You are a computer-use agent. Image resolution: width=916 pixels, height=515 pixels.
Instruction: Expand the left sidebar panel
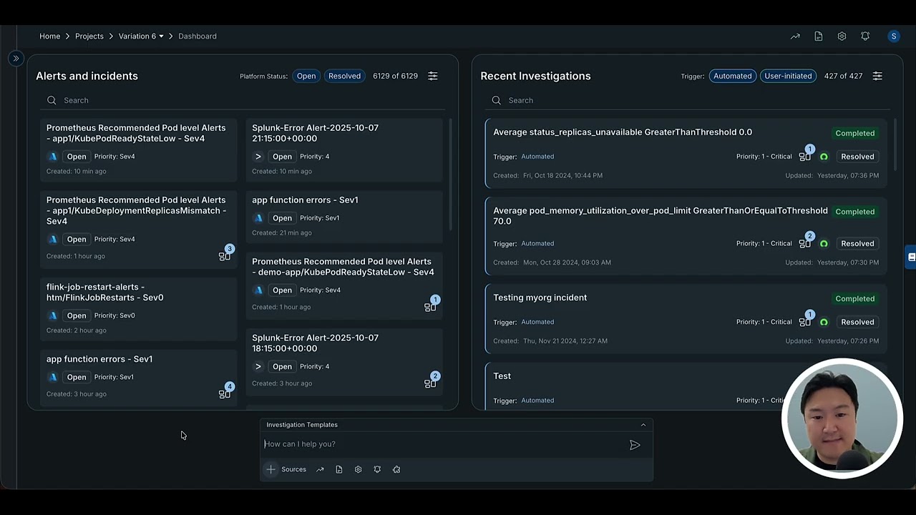16,59
